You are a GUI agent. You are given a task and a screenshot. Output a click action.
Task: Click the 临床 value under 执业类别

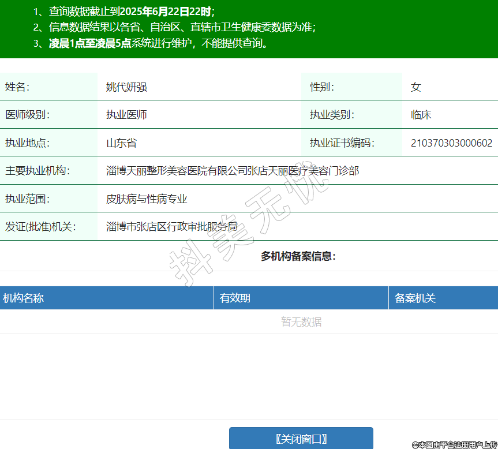pyautogui.click(x=421, y=115)
